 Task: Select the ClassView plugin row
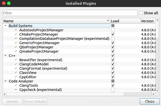(x=79, y=73)
